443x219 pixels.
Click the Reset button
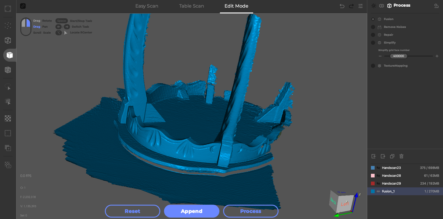133,211
